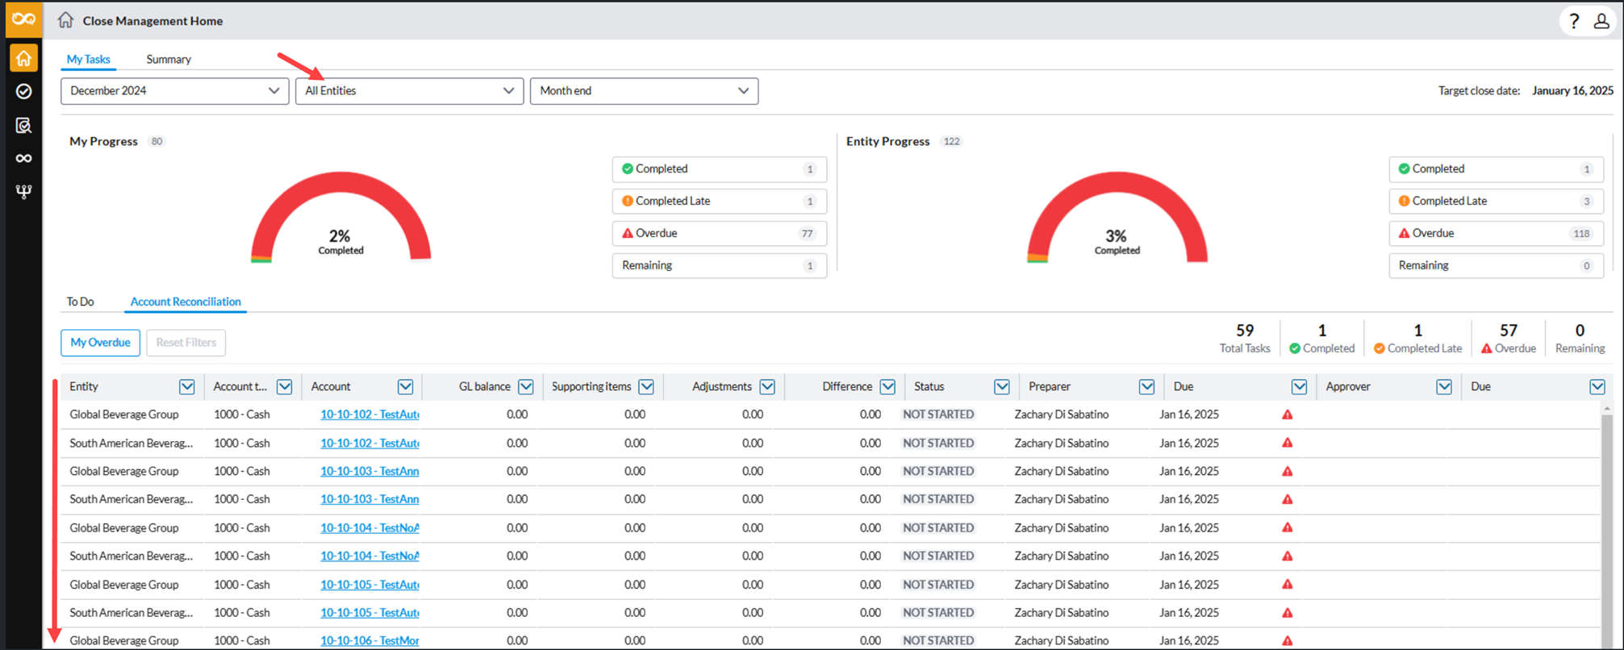Image resolution: width=1624 pixels, height=650 pixels.
Task: Click the red Overdue icon in My Progress
Action: point(627,233)
